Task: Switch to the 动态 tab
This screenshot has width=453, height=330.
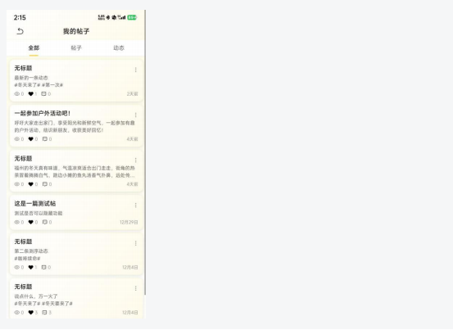Action: [119, 48]
